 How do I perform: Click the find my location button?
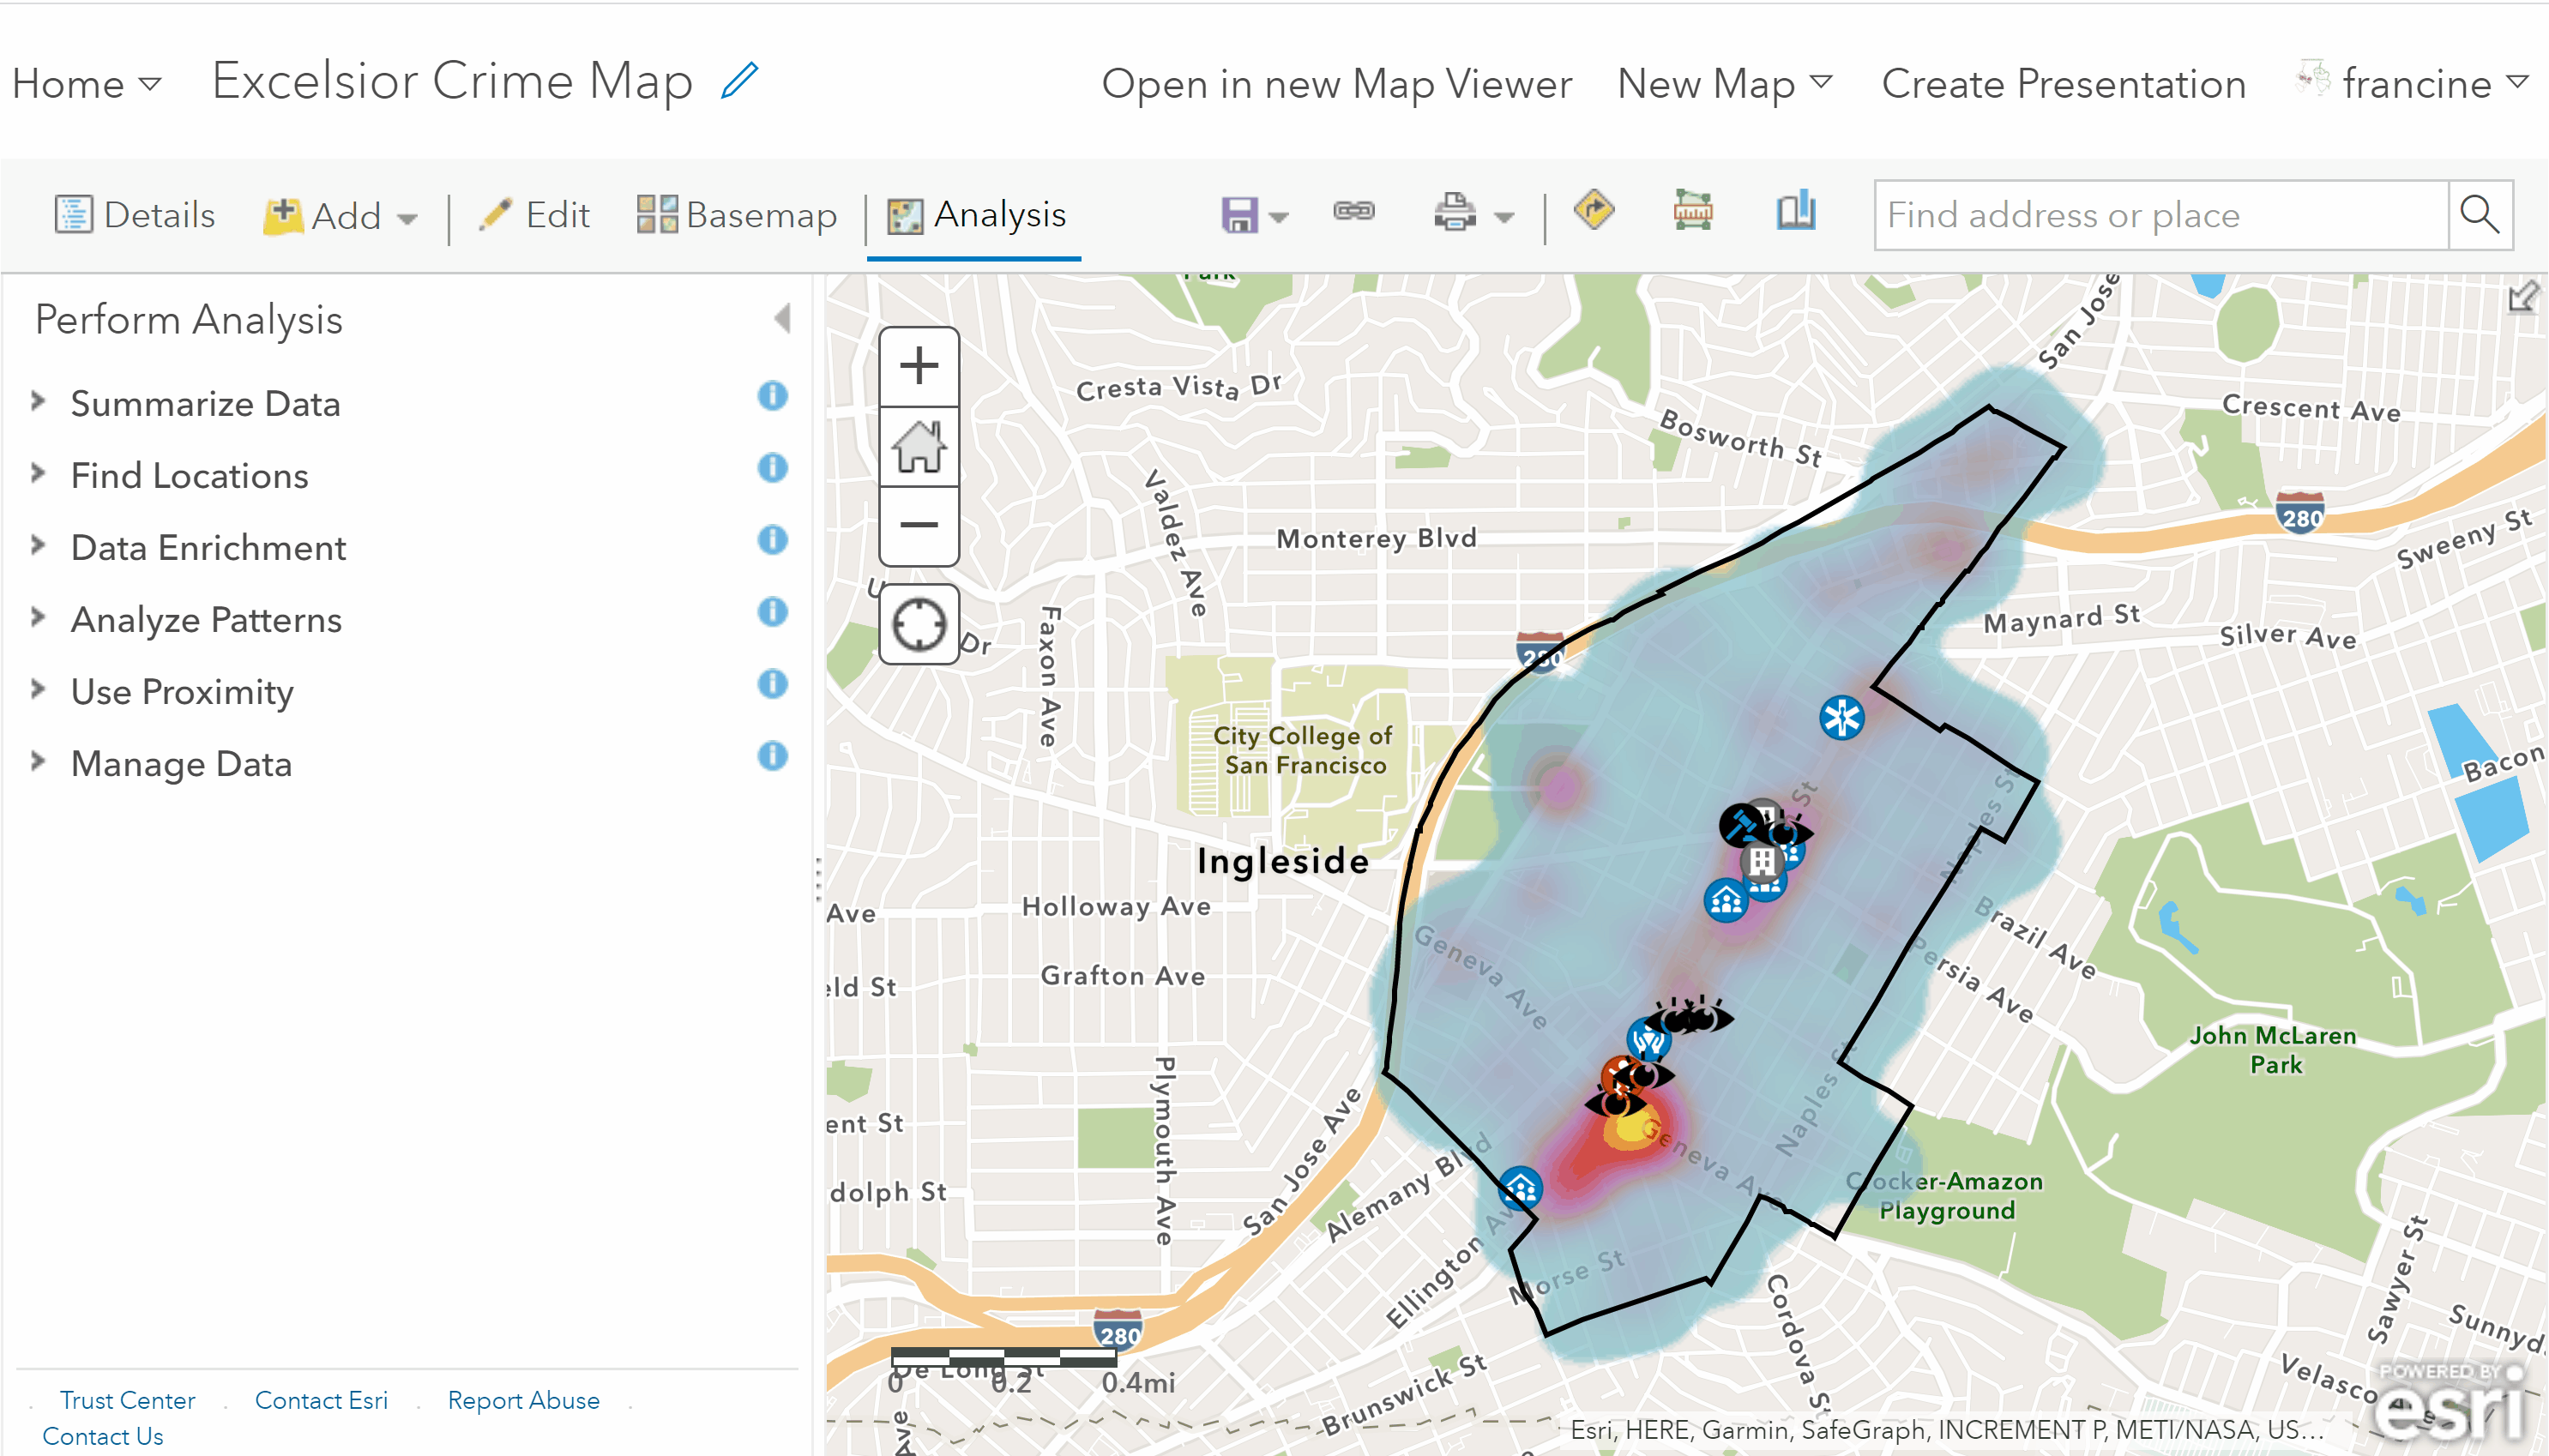click(918, 625)
